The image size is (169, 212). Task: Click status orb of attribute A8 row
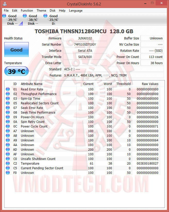tap(8, 135)
